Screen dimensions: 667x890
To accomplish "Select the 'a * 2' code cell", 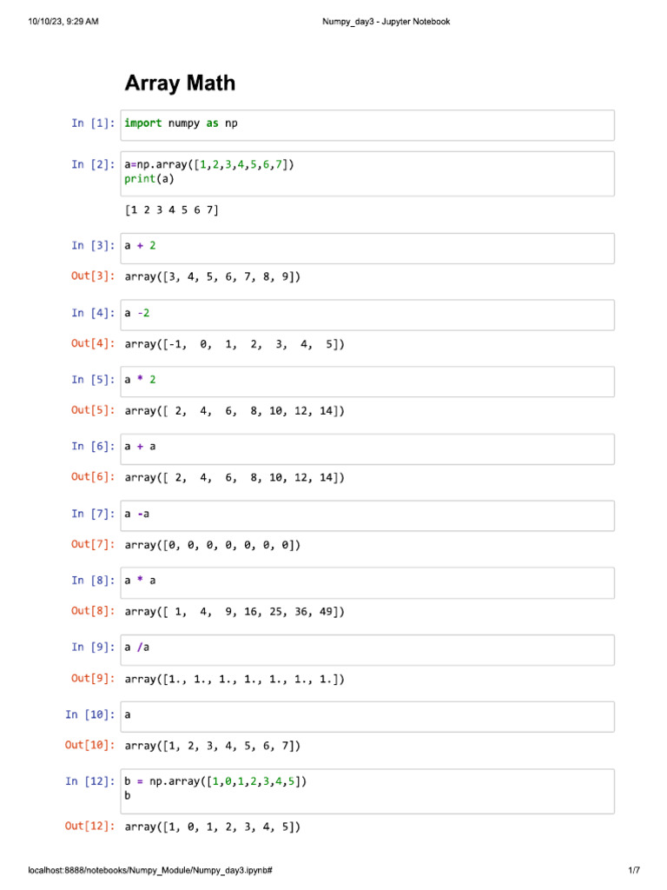I will point(367,382).
